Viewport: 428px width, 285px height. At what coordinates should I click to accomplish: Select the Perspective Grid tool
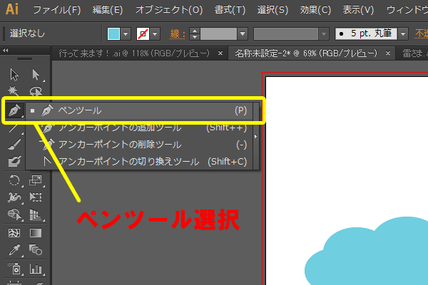36,214
